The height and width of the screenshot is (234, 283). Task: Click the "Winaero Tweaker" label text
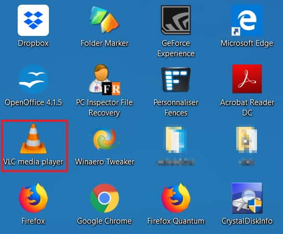pyautogui.click(x=105, y=162)
